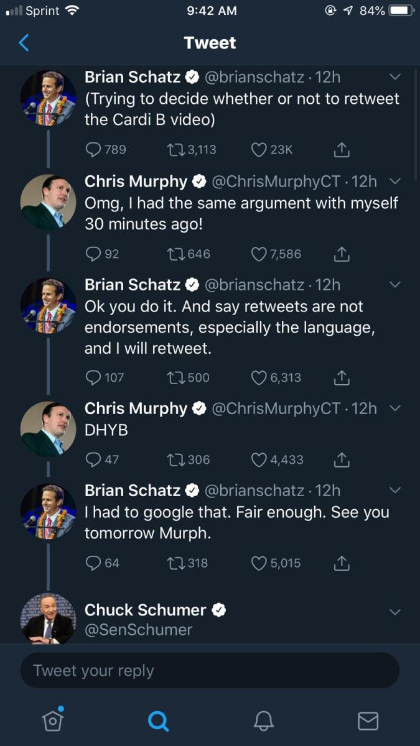Open Chuck Schumer tweet options chevron

tap(394, 612)
